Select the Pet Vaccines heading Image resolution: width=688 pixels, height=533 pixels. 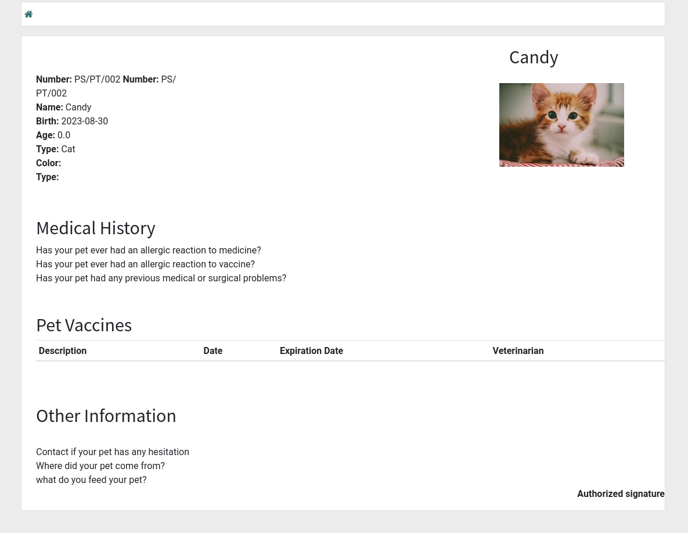84,325
